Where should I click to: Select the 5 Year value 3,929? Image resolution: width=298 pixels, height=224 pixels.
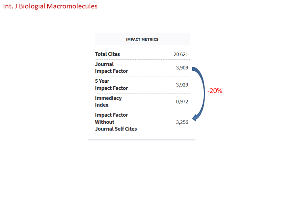[x=182, y=84]
